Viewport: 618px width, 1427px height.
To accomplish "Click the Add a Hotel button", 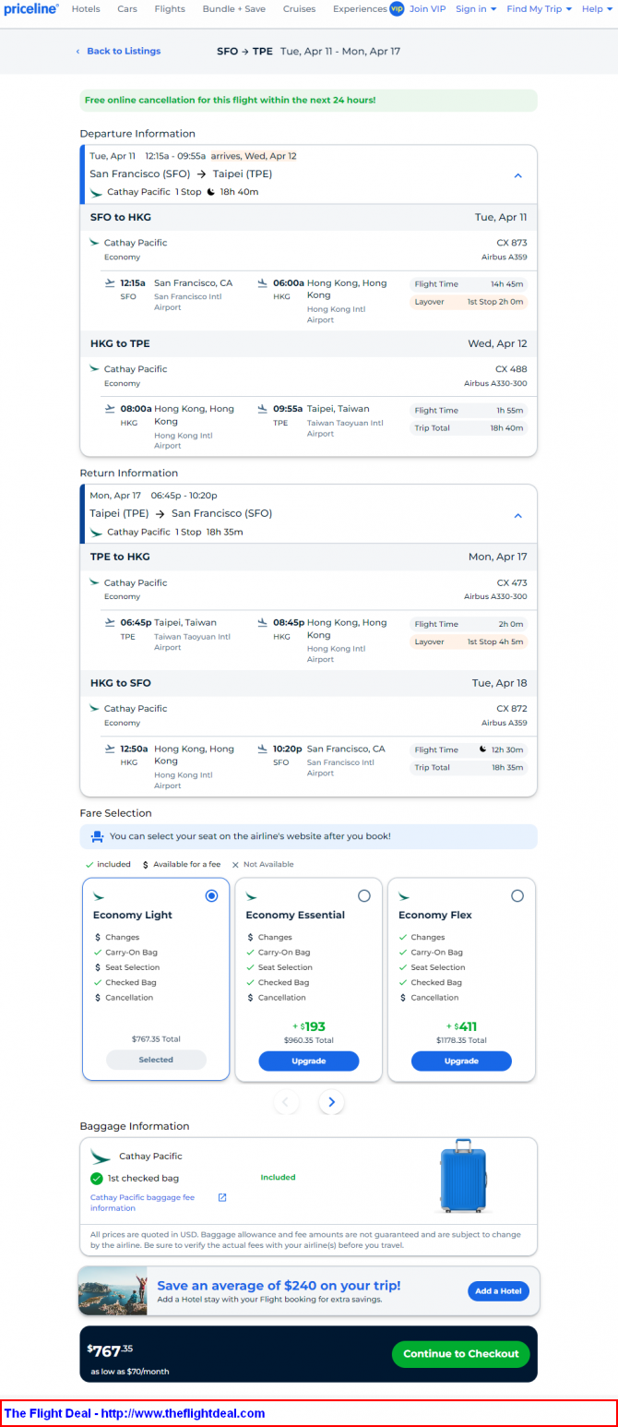I will 498,1291.
